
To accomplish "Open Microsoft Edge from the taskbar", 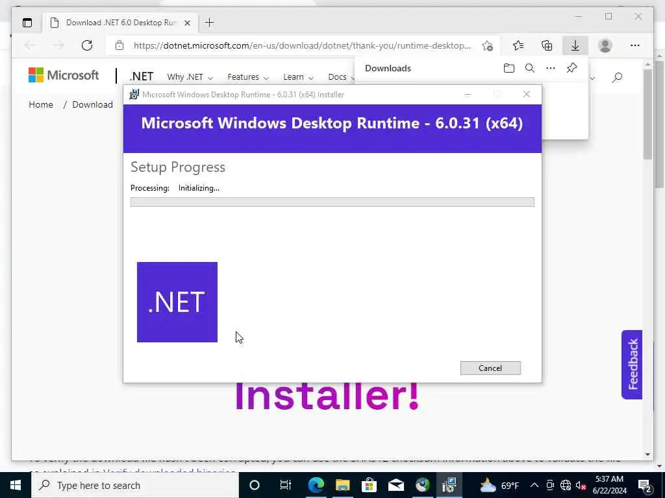I will [x=316, y=485].
